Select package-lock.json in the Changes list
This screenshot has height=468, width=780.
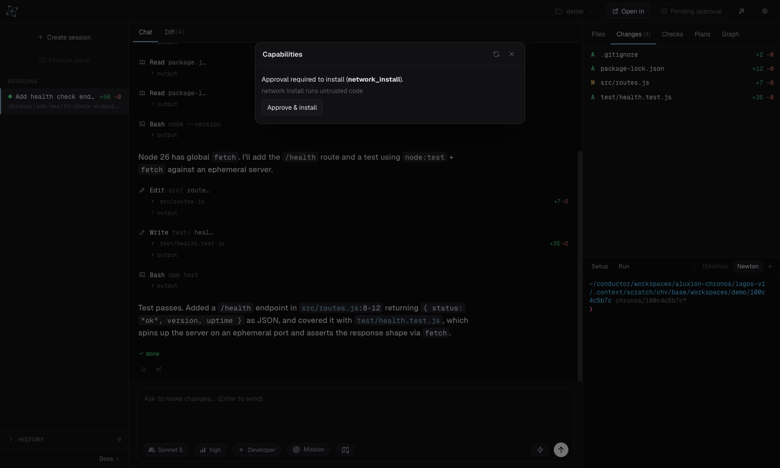(x=681, y=69)
